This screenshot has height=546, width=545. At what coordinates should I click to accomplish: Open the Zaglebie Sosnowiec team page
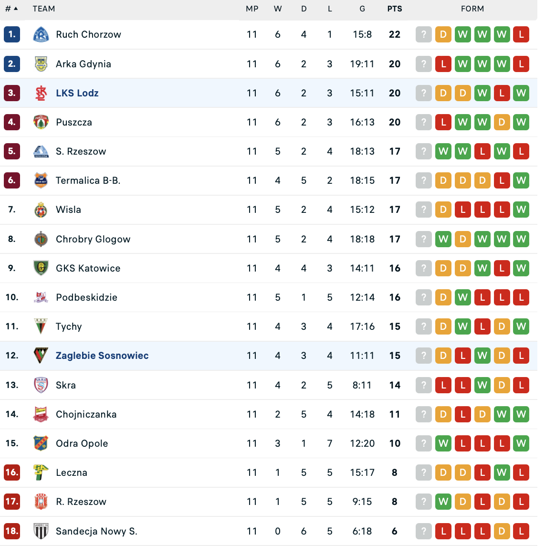click(102, 356)
